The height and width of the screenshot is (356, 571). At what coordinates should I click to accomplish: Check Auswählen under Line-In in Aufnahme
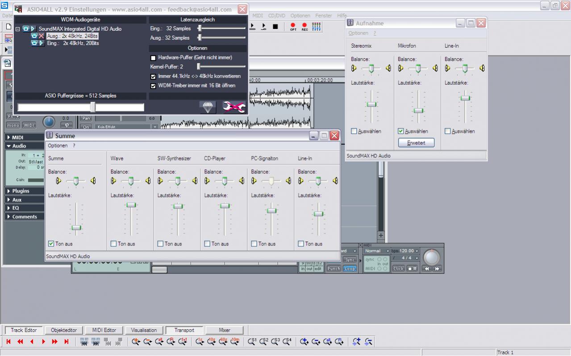pos(448,131)
